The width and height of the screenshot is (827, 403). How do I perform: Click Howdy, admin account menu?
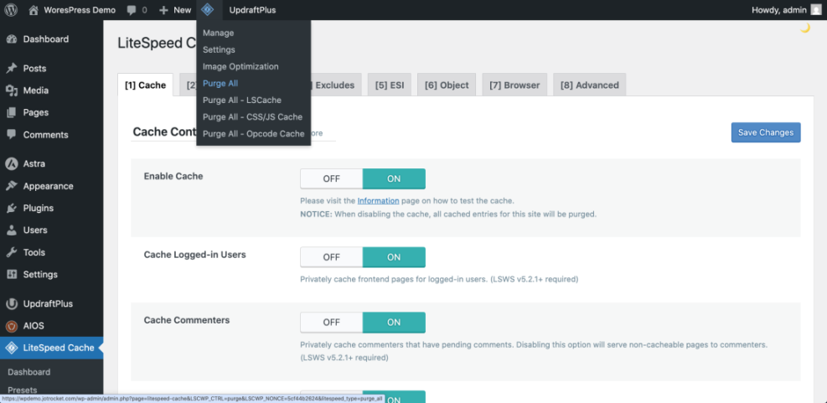787,10
